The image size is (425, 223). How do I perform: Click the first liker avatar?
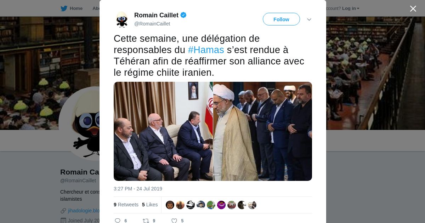[x=170, y=205]
